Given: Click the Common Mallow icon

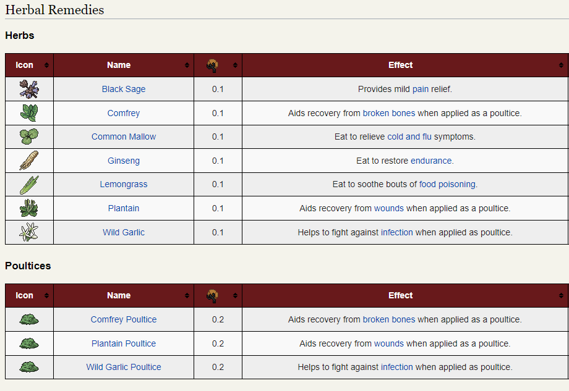Looking at the screenshot, I should 29,137.
